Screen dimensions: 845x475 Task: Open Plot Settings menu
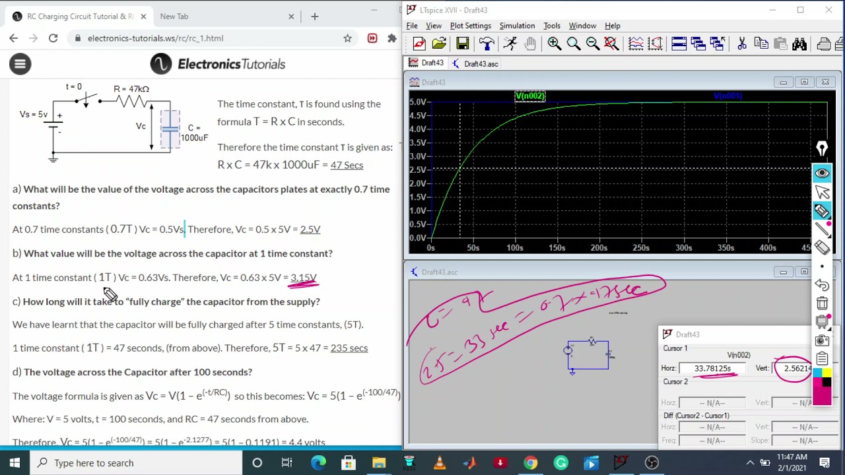[470, 26]
